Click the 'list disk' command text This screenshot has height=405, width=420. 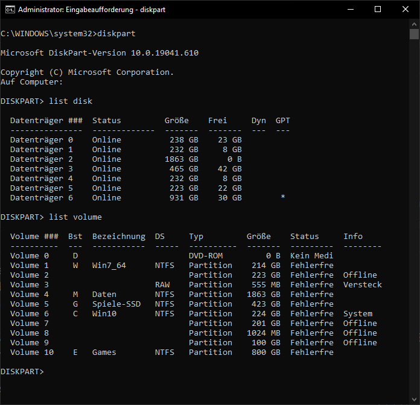[71, 101]
